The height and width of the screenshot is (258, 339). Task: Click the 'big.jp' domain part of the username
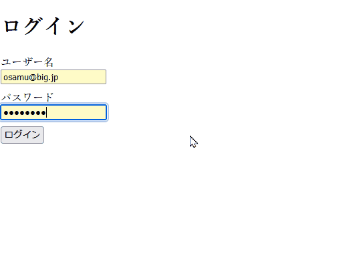(x=47, y=78)
